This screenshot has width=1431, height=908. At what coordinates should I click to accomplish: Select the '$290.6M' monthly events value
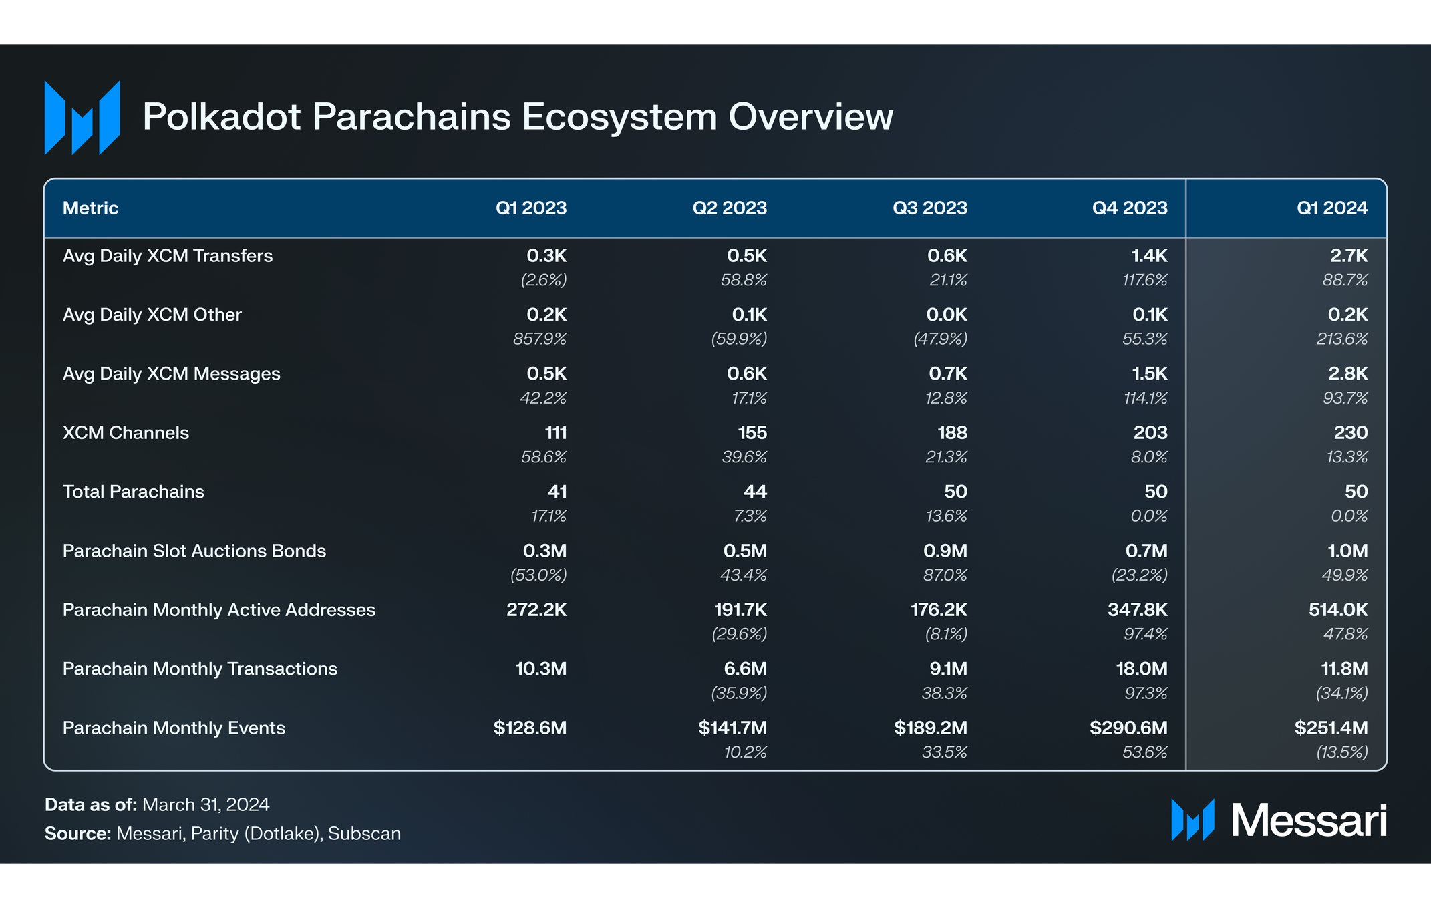(x=1128, y=728)
